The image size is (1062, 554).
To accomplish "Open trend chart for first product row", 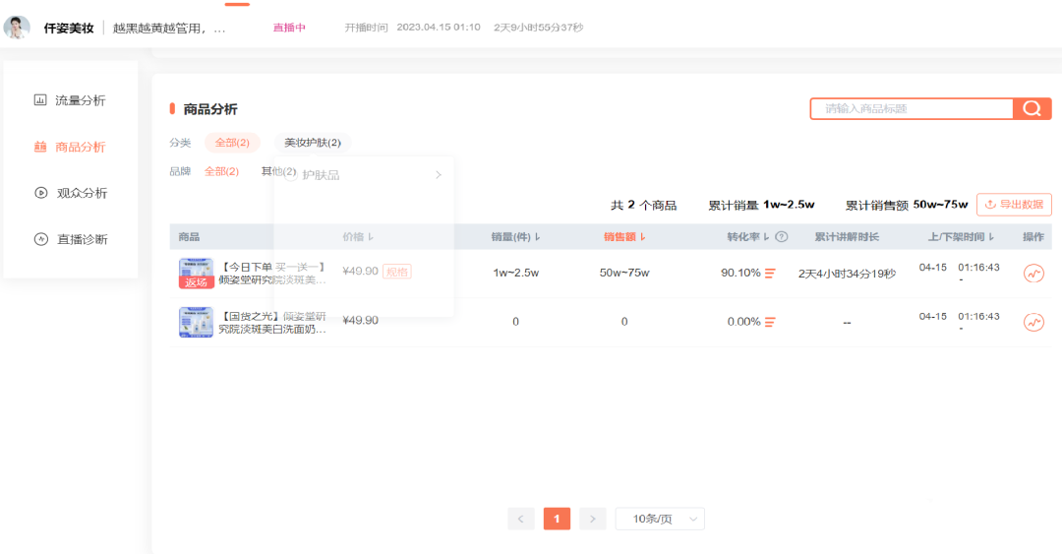I will click(x=1033, y=274).
